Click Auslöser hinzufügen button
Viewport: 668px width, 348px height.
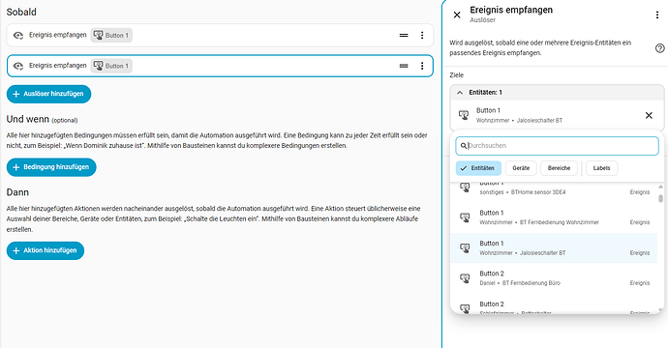tap(48, 94)
